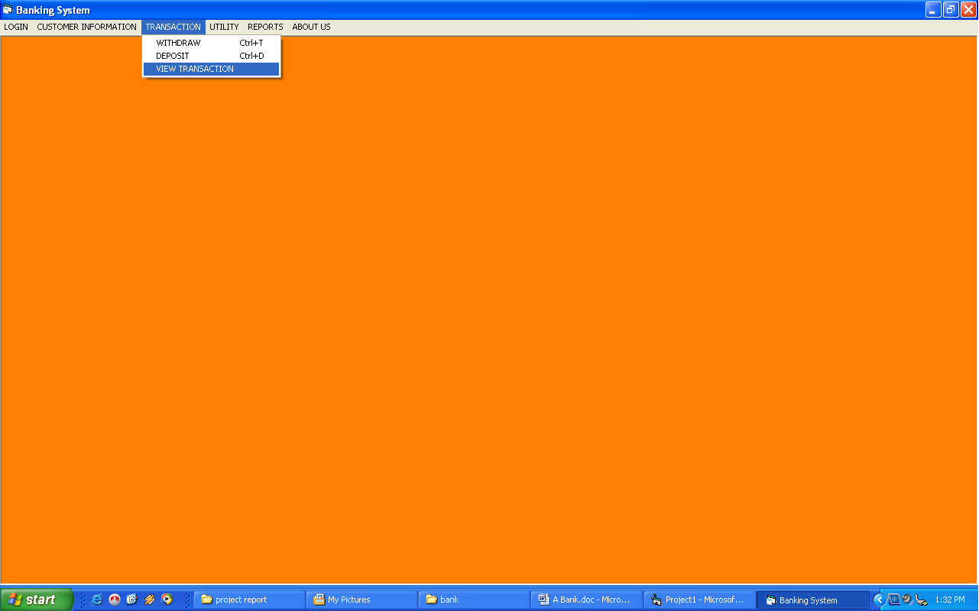Launch Winamp from the Quick Launch bar
The image size is (979, 611).
coord(148,600)
